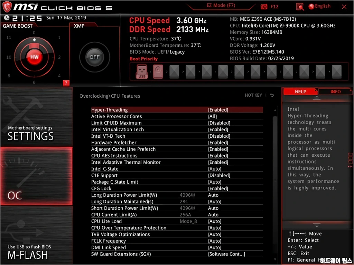Open M-FLASH Use USB to flash BIOS

point(37,235)
